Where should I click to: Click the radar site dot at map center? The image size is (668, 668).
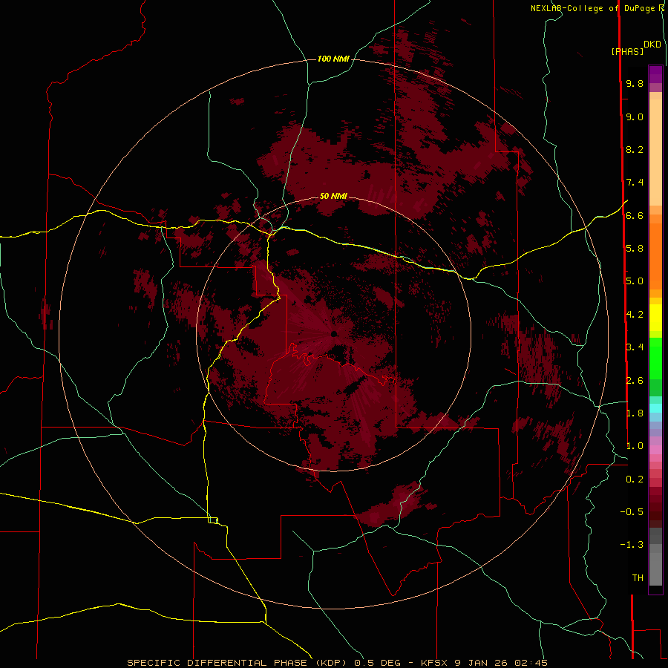point(334,333)
